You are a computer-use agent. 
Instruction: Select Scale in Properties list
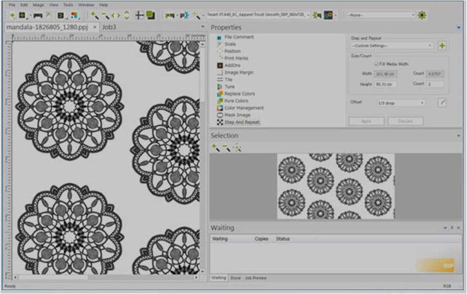[227, 44]
